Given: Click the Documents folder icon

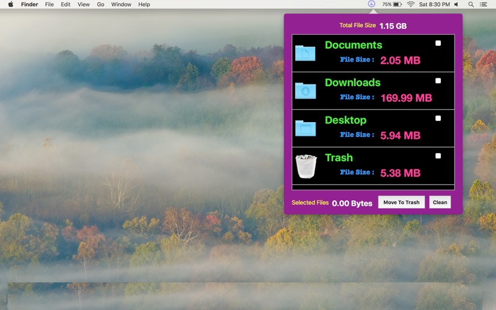Looking at the screenshot, I should (305, 53).
